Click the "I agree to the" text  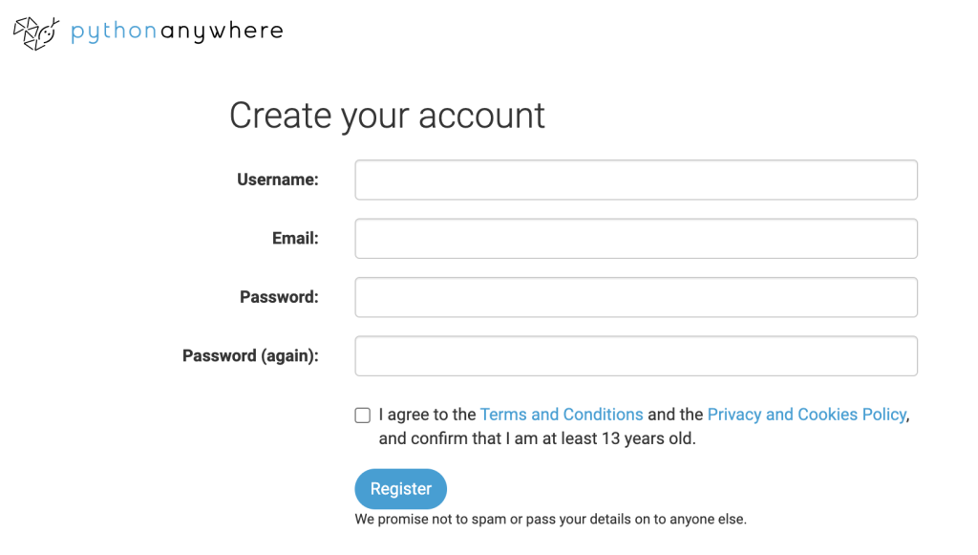427,415
